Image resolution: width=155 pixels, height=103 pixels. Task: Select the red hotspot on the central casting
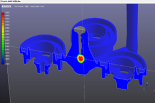(x=81, y=58)
